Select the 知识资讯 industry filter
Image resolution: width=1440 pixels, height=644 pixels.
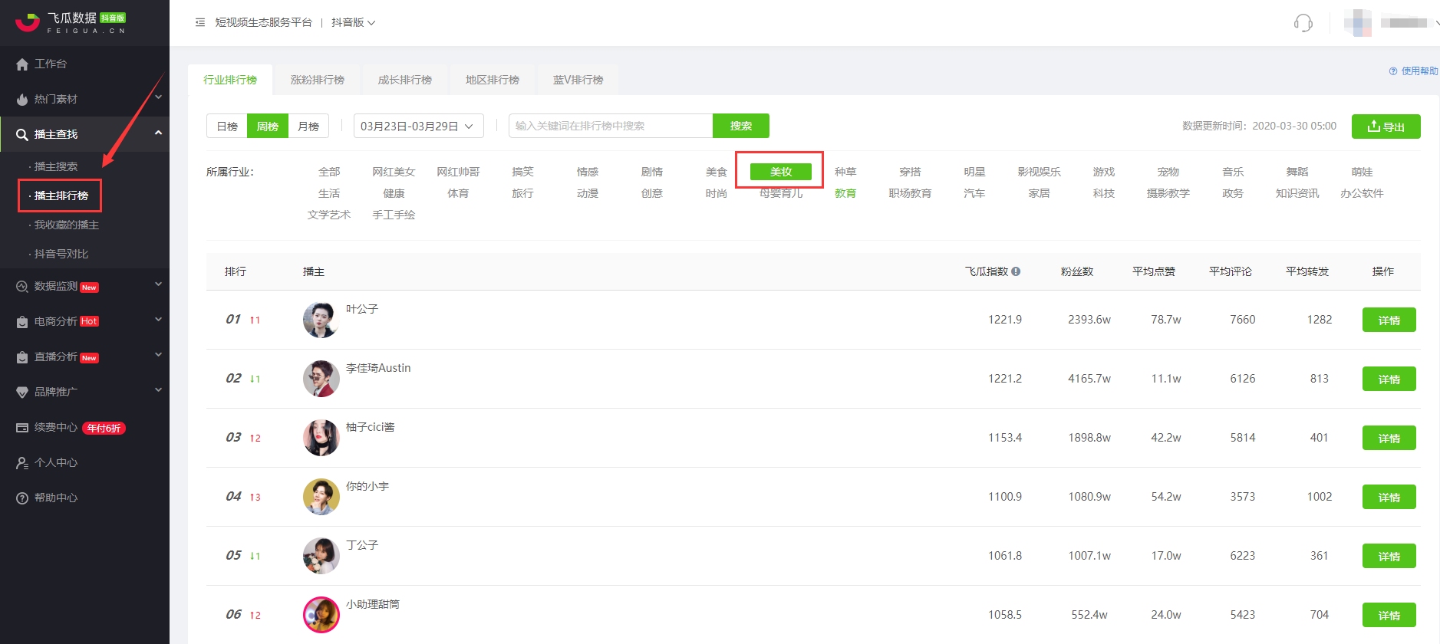pos(1297,193)
